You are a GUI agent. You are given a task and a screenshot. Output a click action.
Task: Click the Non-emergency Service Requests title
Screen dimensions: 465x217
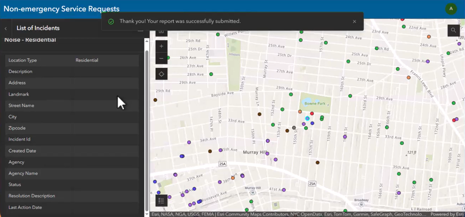point(61,9)
